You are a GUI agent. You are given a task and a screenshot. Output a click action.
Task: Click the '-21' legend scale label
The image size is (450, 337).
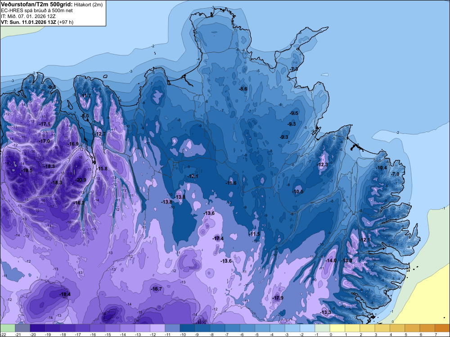18,334
